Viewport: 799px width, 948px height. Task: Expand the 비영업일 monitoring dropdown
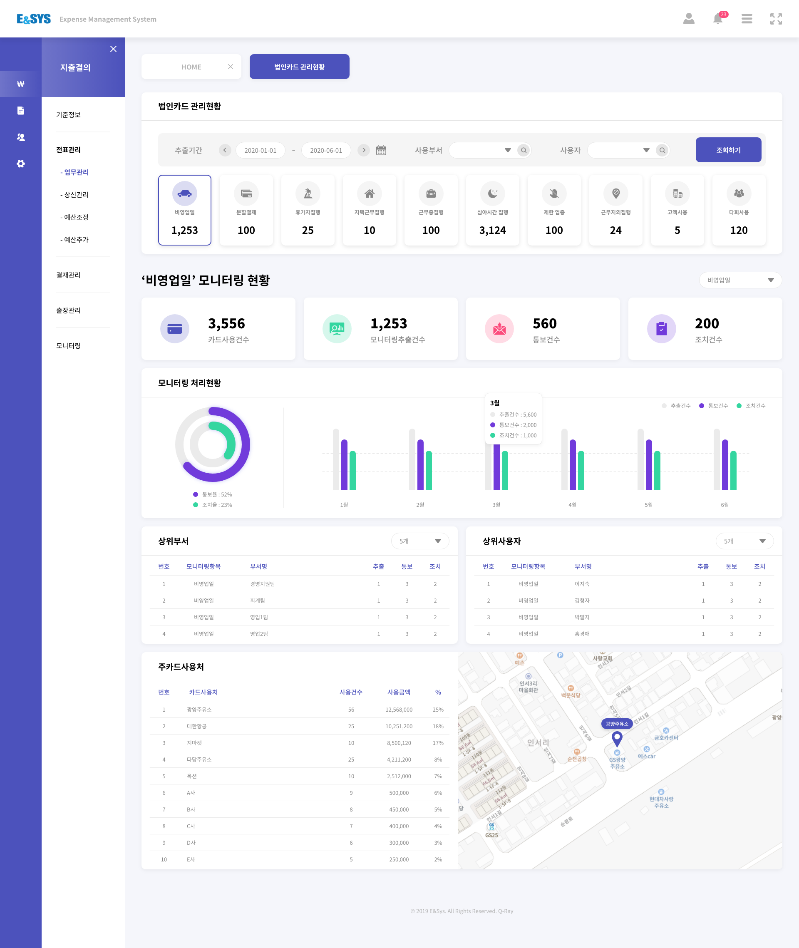click(x=740, y=280)
